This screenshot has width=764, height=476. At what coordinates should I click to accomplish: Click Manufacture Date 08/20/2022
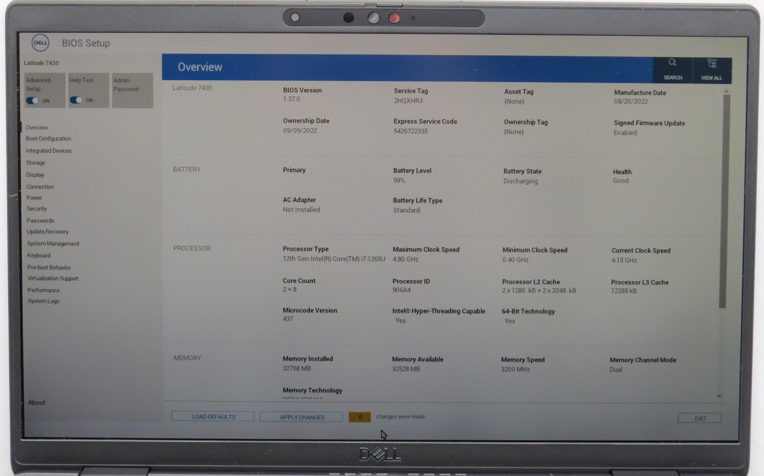[x=631, y=102]
